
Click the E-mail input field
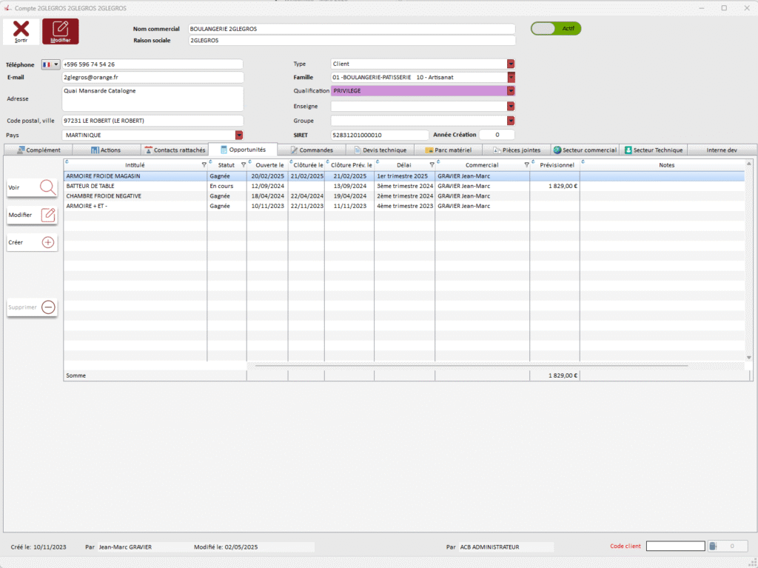coord(152,77)
